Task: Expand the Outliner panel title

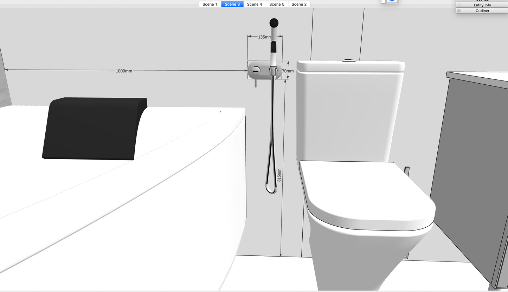Action: coord(482,11)
